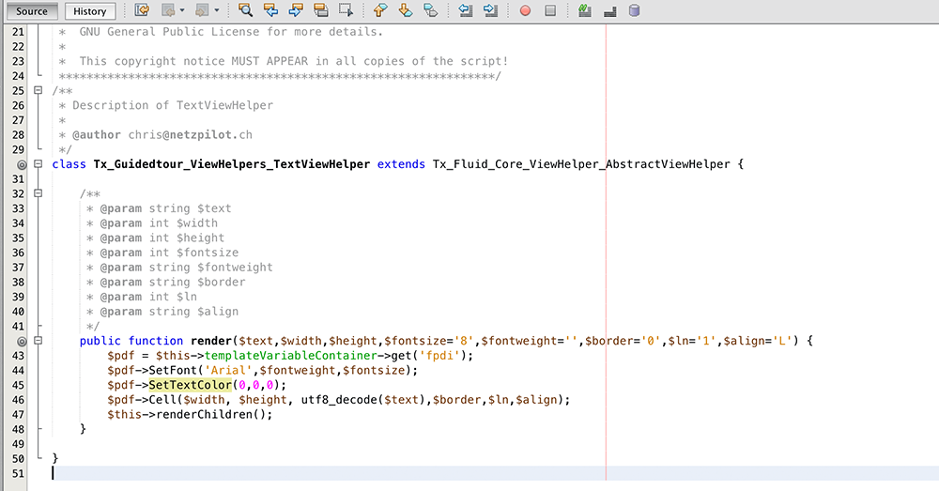This screenshot has height=491, width=939.
Task: Collapse the render function code fold
Action: [38, 341]
